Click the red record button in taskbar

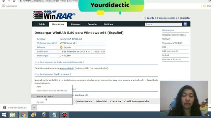tap(64, 115)
